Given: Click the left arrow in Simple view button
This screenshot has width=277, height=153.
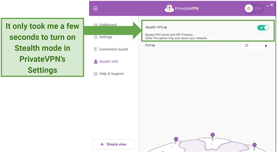Looking at the screenshot, I should click(x=102, y=144).
